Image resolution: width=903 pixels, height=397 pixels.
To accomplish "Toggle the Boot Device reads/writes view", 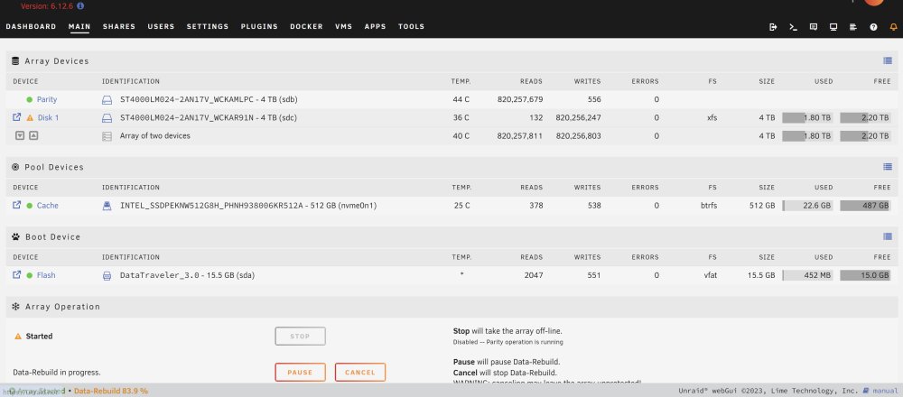I will tap(888, 236).
